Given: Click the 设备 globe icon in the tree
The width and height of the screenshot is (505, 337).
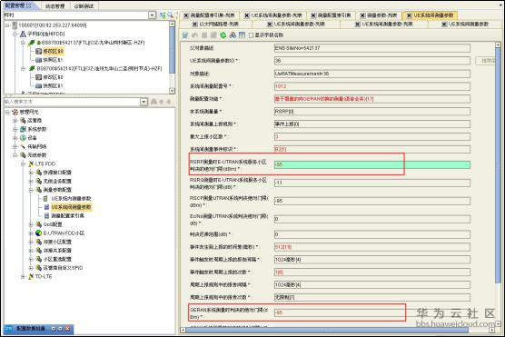Looking at the screenshot, I should click(24, 137).
